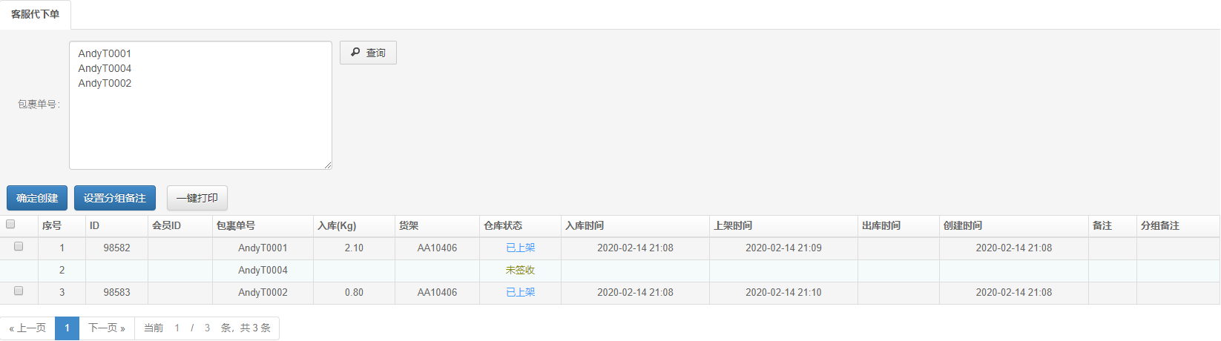Click the pagination record count summary text

pos(207,328)
